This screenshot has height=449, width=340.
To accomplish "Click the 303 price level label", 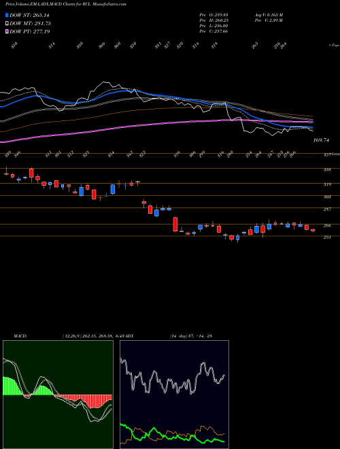I will coord(327,197).
